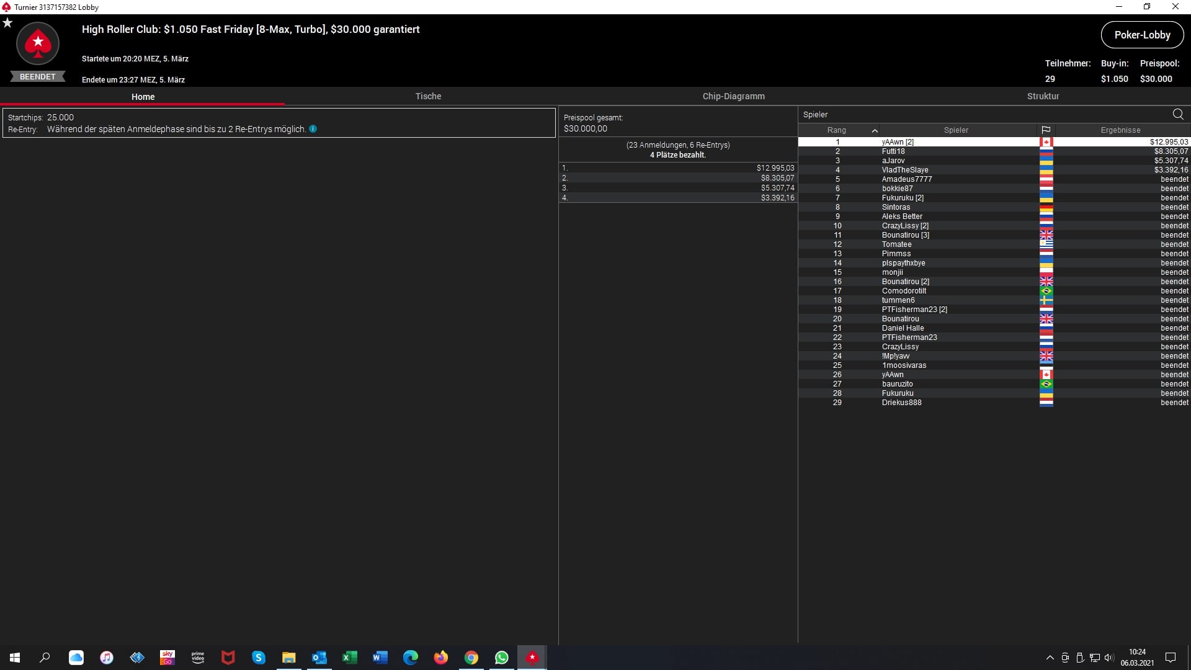Open Excel from the taskbar
Viewport: 1191px width, 670px height.
pyautogui.click(x=349, y=658)
